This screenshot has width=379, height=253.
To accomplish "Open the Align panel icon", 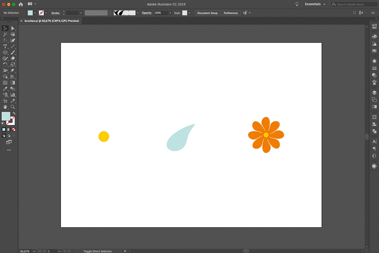I will [x=374, y=124].
